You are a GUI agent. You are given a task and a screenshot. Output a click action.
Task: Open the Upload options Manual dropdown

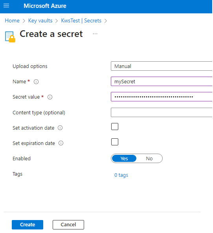pyautogui.click(x=162, y=66)
